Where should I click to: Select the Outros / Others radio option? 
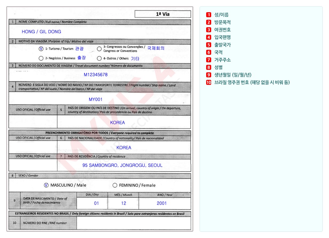tap(99, 58)
